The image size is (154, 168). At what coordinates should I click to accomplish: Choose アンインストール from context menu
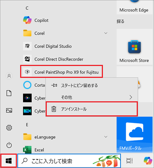tap(92, 109)
